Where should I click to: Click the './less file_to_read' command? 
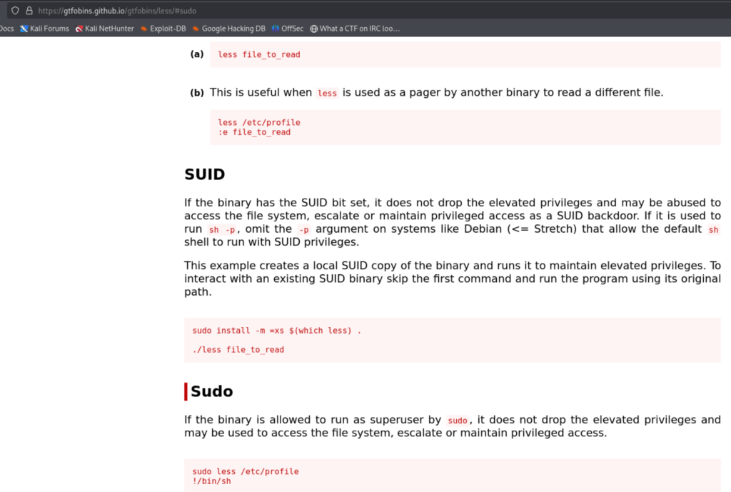[238, 350]
